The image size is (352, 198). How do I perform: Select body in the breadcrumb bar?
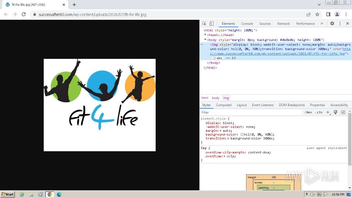coord(216,98)
